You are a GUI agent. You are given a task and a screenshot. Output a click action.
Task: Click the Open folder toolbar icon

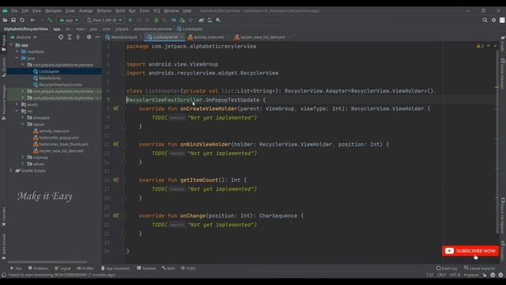[x=5, y=20]
